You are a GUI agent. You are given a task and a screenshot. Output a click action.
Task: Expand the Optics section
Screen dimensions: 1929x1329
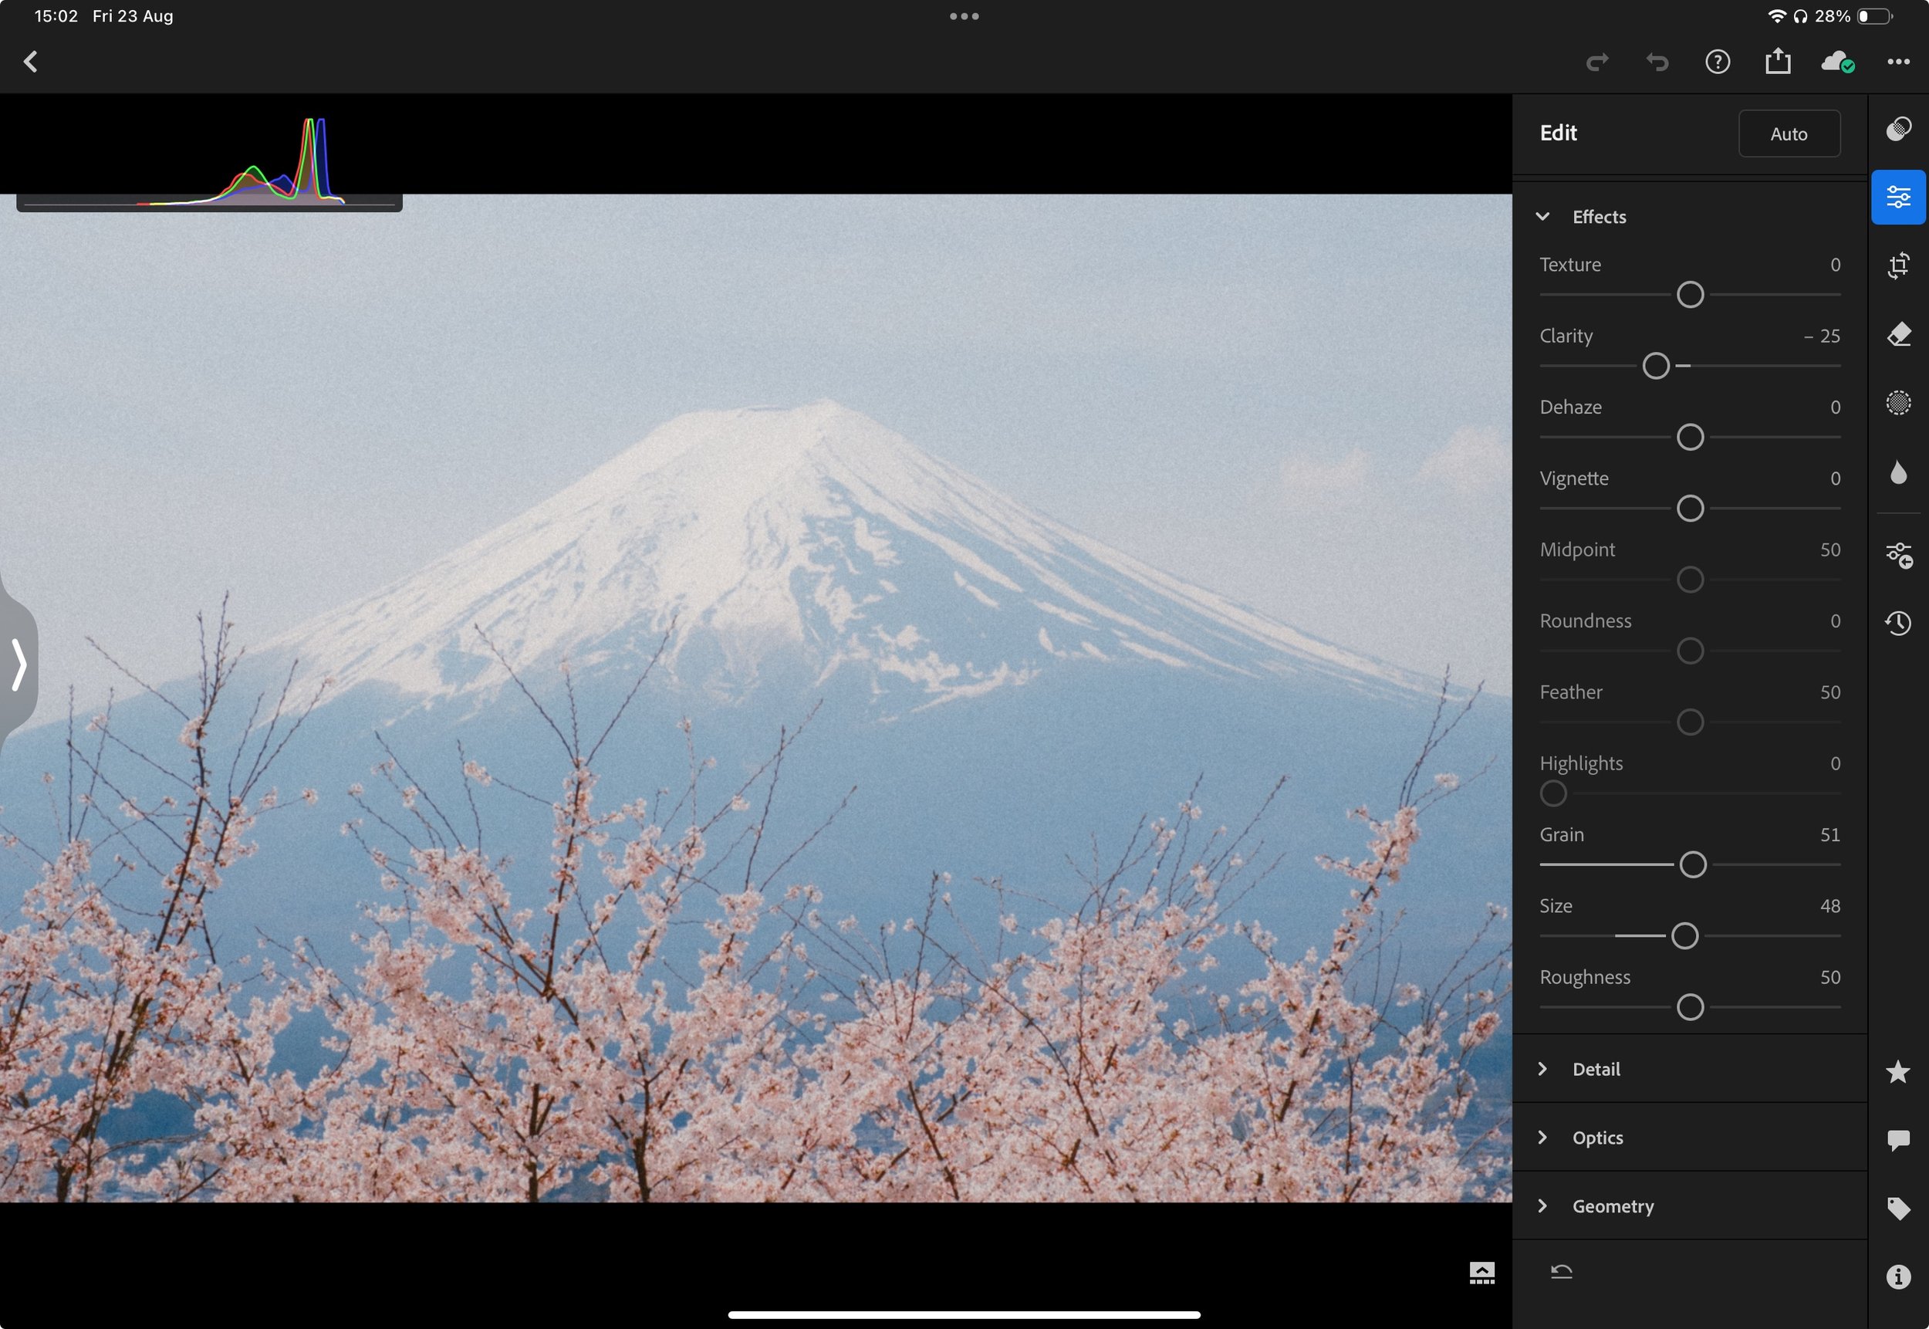pyautogui.click(x=1542, y=1138)
